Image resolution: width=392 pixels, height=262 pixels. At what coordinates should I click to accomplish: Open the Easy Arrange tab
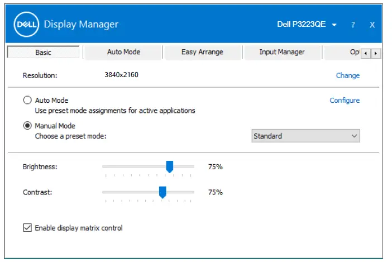point(202,52)
